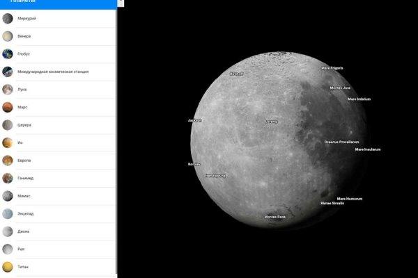Click the Enceladus thumbnail icon
This screenshot has width=418, height=278.
pyautogui.click(x=8, y=213)
